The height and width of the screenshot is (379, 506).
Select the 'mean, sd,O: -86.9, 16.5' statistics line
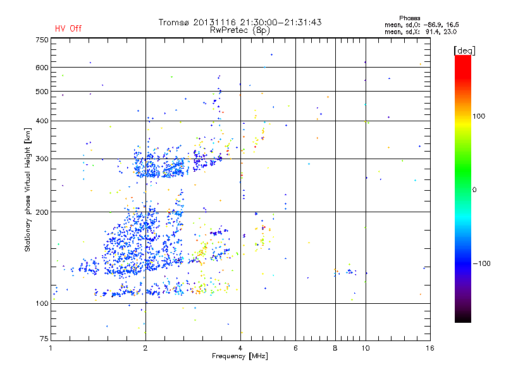[422, 25]
